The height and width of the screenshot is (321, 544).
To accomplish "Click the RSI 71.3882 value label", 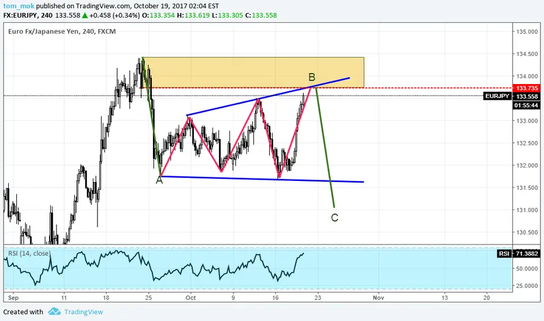I will pyautogui.click(x=526, y=254).
